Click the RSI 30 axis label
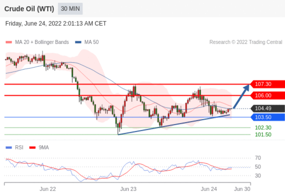 258,176
